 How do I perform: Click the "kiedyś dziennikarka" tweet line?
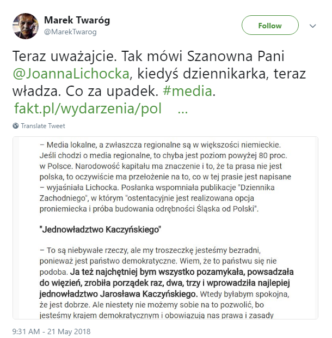tap(203, 74)
